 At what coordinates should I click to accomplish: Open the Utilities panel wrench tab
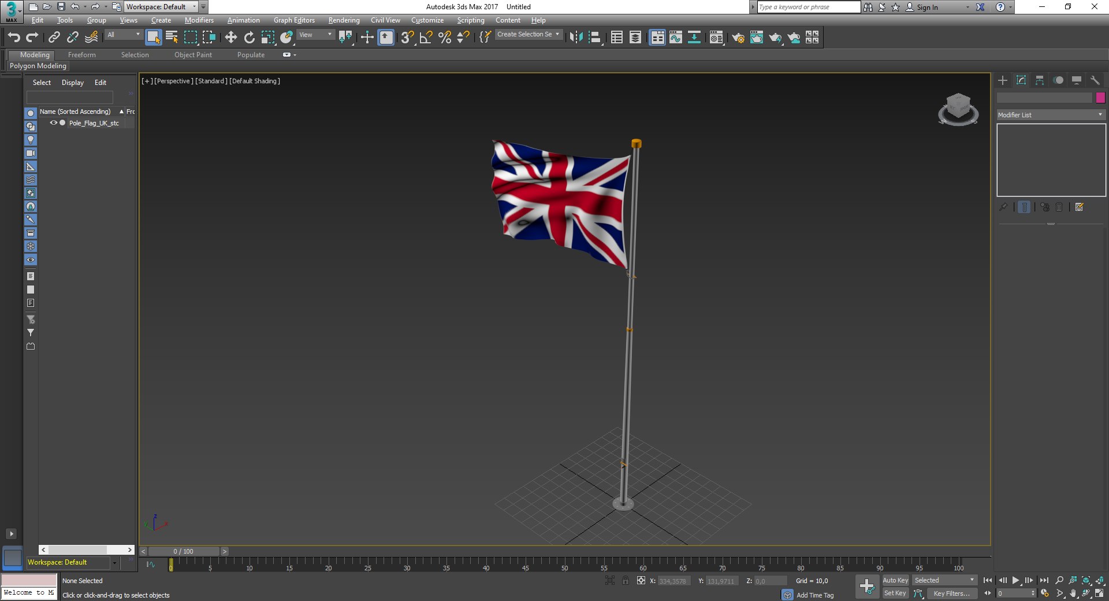click(x=1095, y=80)
